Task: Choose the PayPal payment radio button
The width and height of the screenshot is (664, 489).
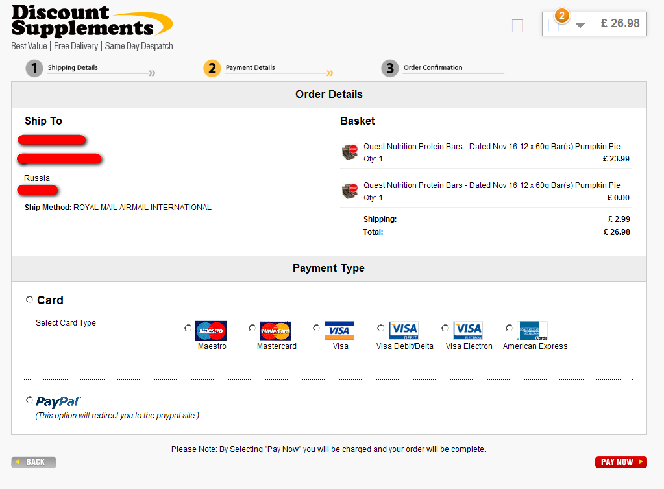Action: (x=30, y=400)
